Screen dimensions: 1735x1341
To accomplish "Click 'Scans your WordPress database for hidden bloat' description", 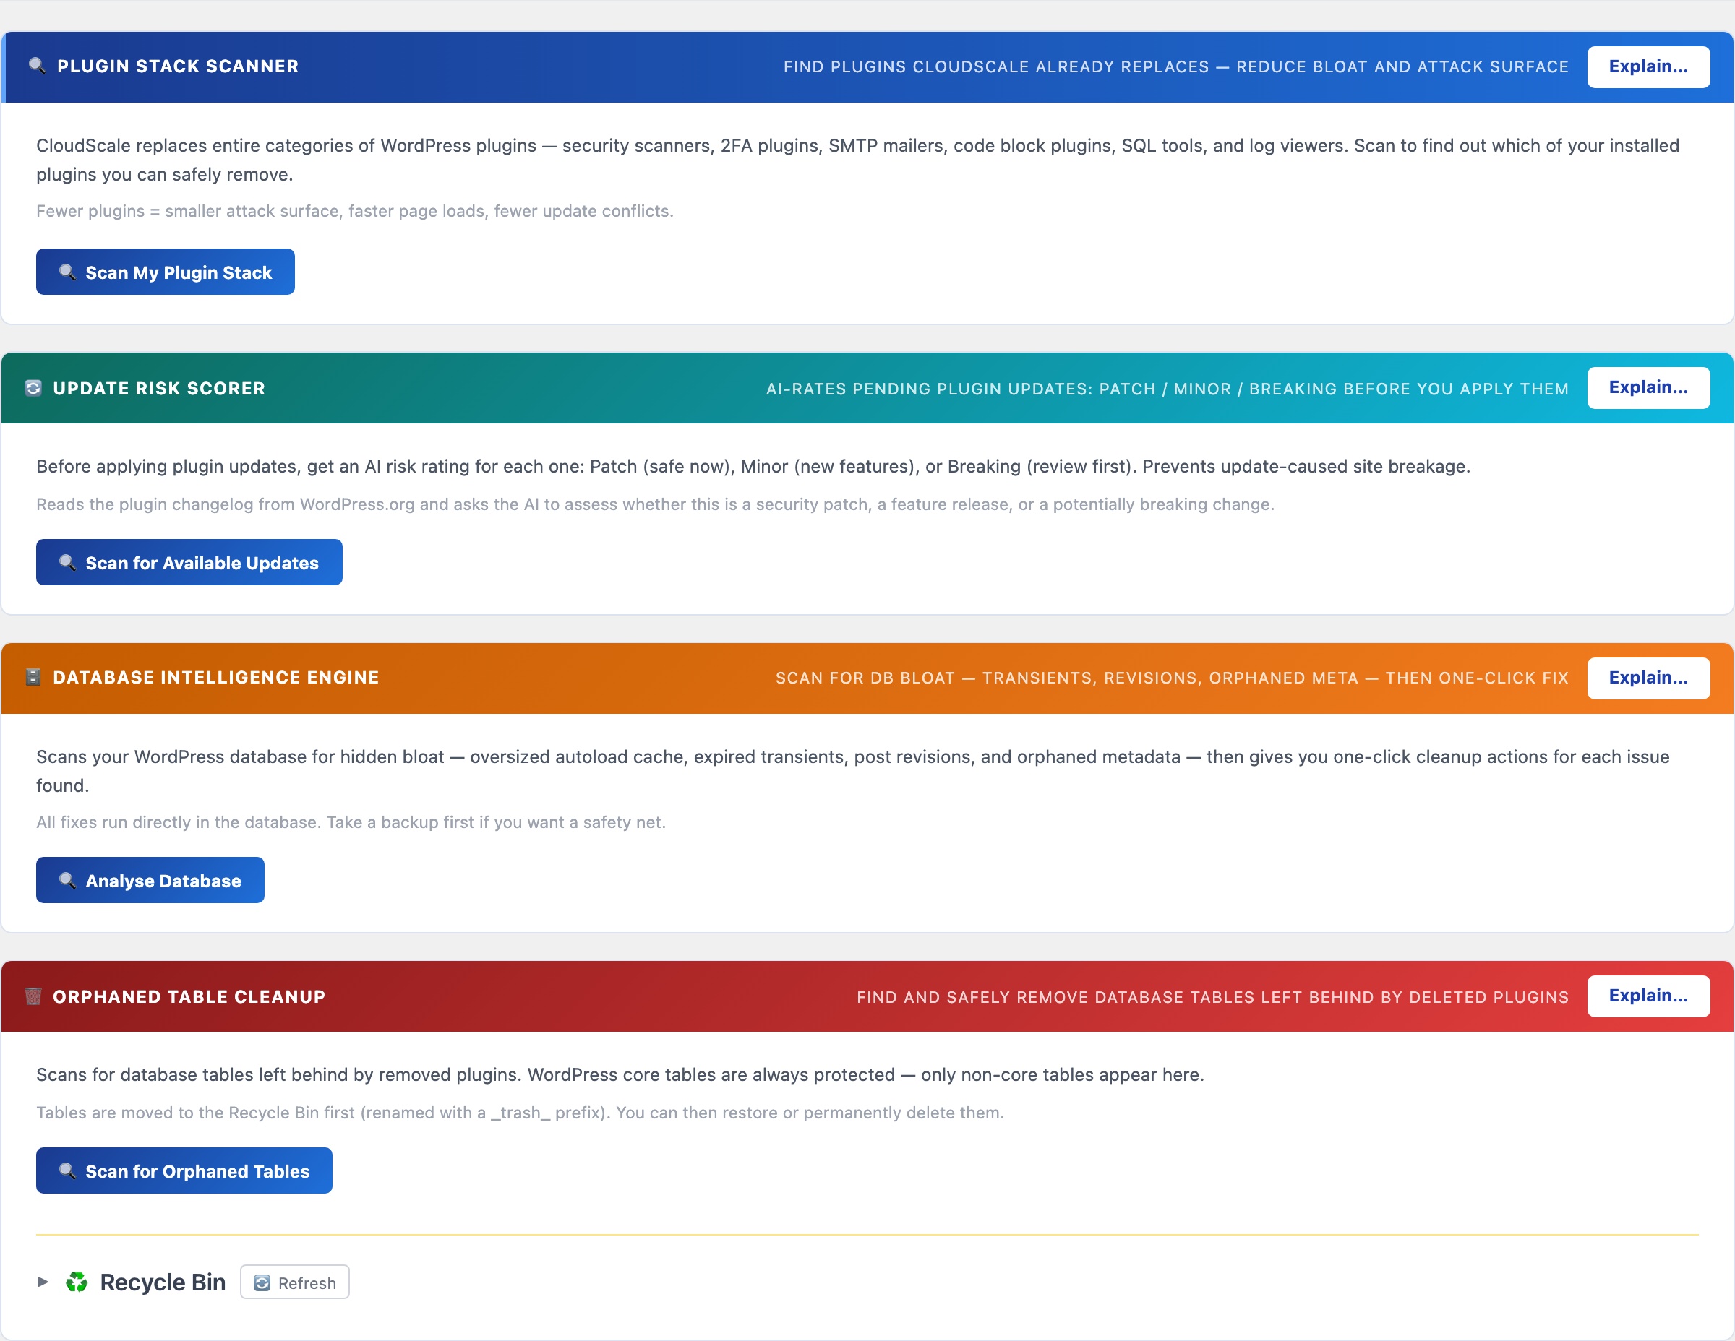I will [853, 771].
